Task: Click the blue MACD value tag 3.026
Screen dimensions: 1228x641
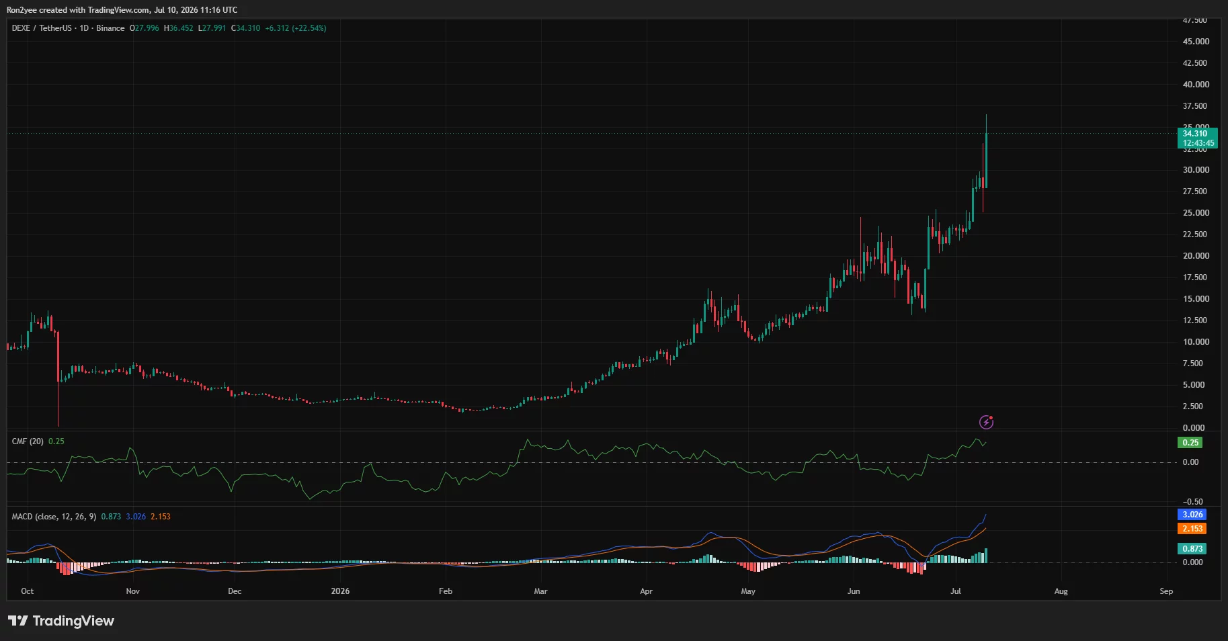Action: point(1192,515)
